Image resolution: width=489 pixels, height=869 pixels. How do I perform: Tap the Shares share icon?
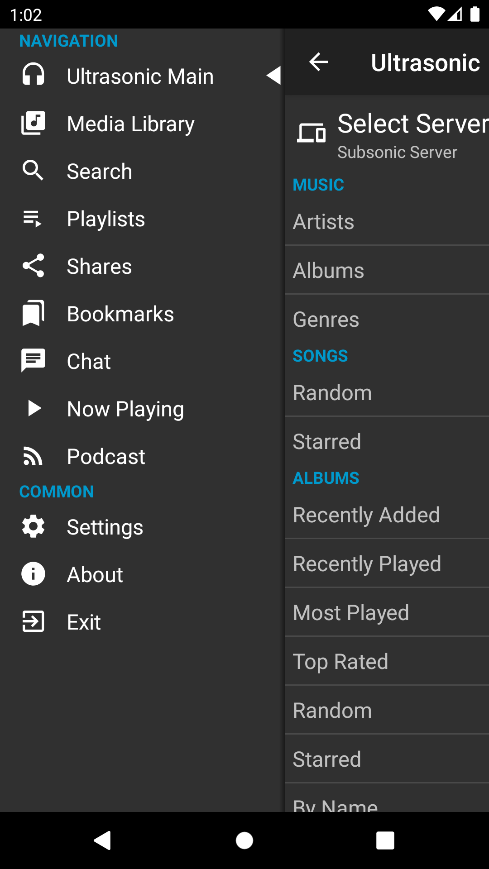point(33,266)
